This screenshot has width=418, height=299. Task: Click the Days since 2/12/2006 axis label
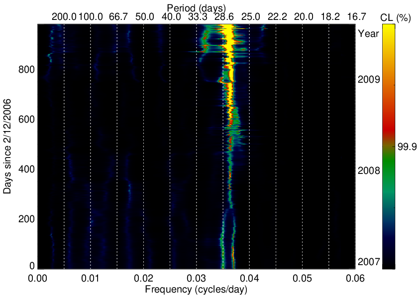(7, 146)
